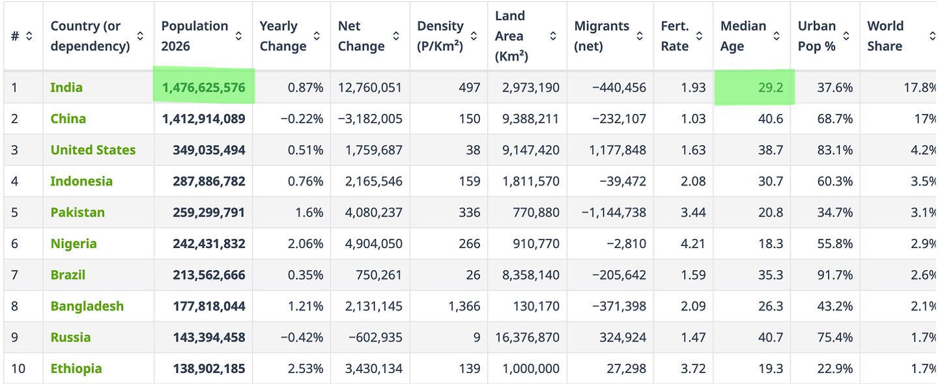This screenshot has width=942, height=384.
Task: Sort by Net Change sort arrows
Action: tap(396, 36)
